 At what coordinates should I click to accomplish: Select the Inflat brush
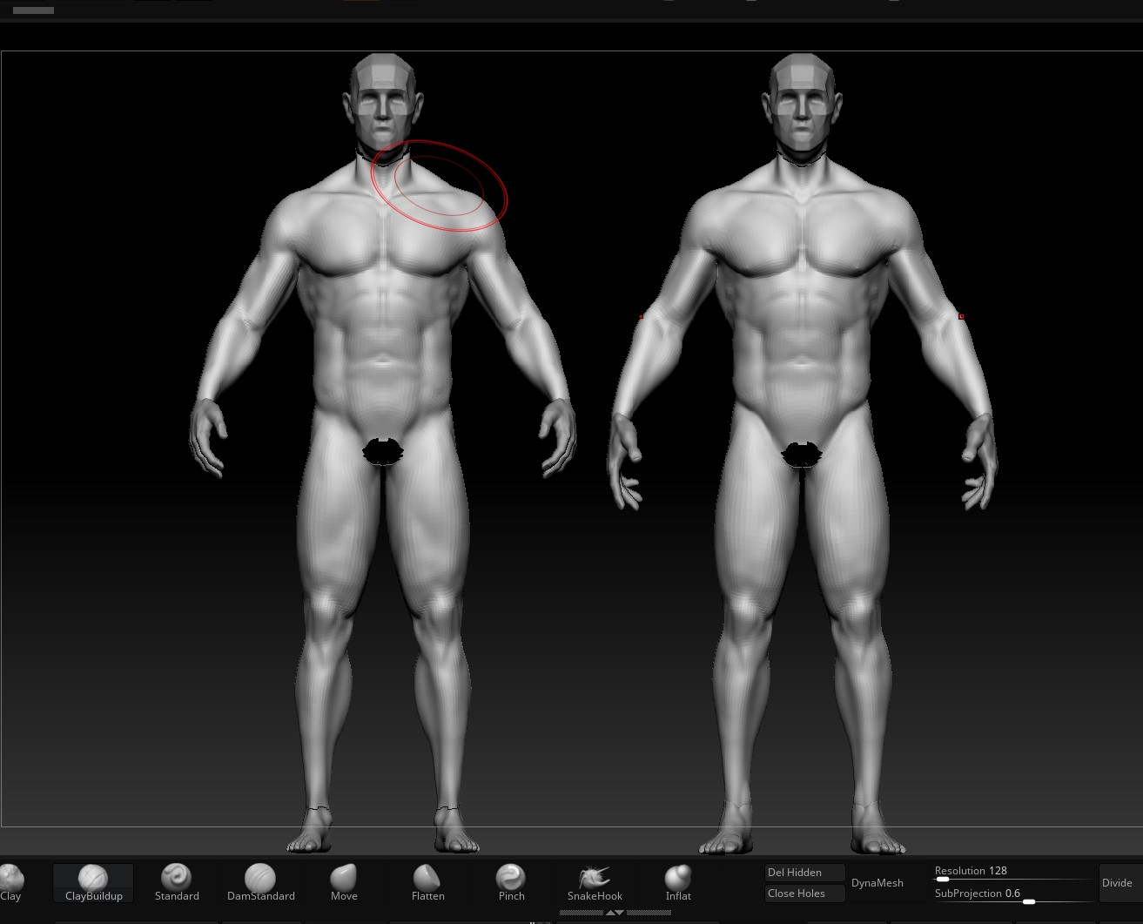pyautogui.click(x=678, y=881)
